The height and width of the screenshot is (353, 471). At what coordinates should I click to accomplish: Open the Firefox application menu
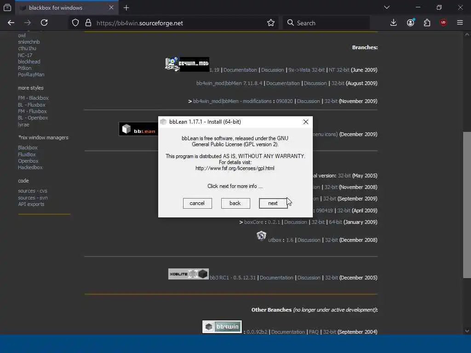point(460,23)
